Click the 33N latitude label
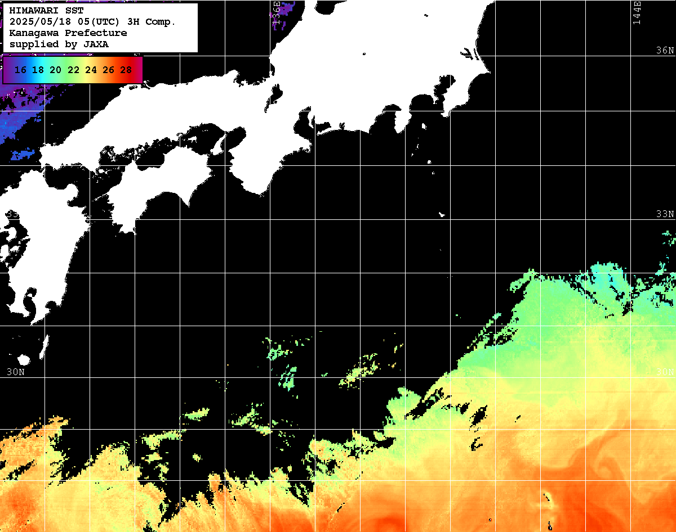Screen dimensions: 676x532 [665, 214]
